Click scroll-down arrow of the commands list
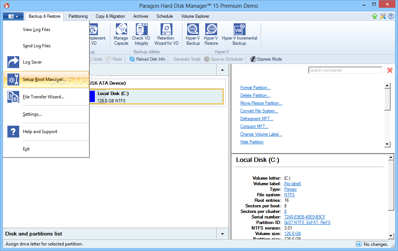This screenshot has width=398, height=251. [x=387, y=144]
